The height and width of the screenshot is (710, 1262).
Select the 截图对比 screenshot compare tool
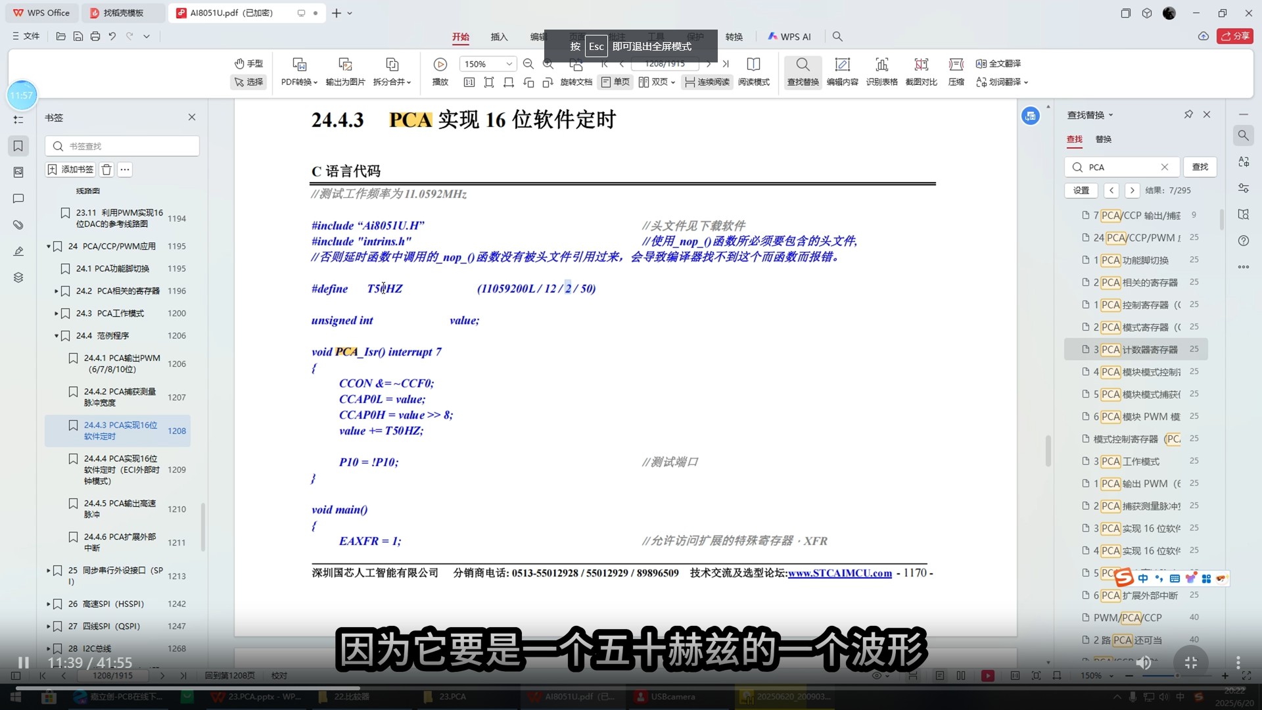coord(921,64)
